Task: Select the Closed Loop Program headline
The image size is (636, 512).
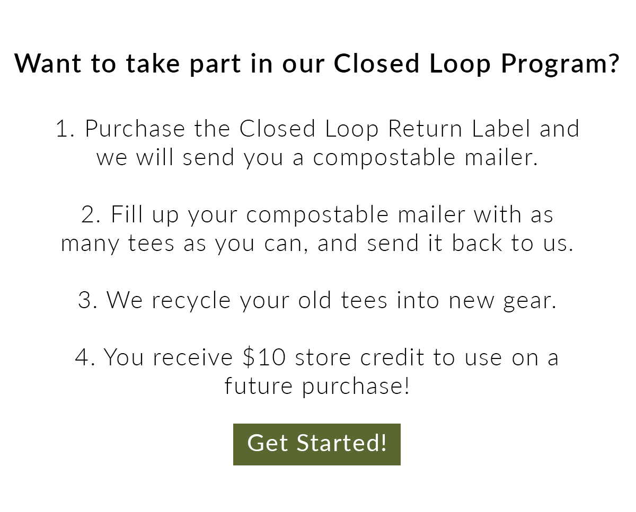Action: coord(318,64)
